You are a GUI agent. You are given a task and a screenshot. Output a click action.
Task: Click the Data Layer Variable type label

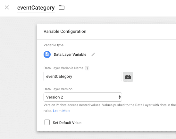tap(70, 55)
